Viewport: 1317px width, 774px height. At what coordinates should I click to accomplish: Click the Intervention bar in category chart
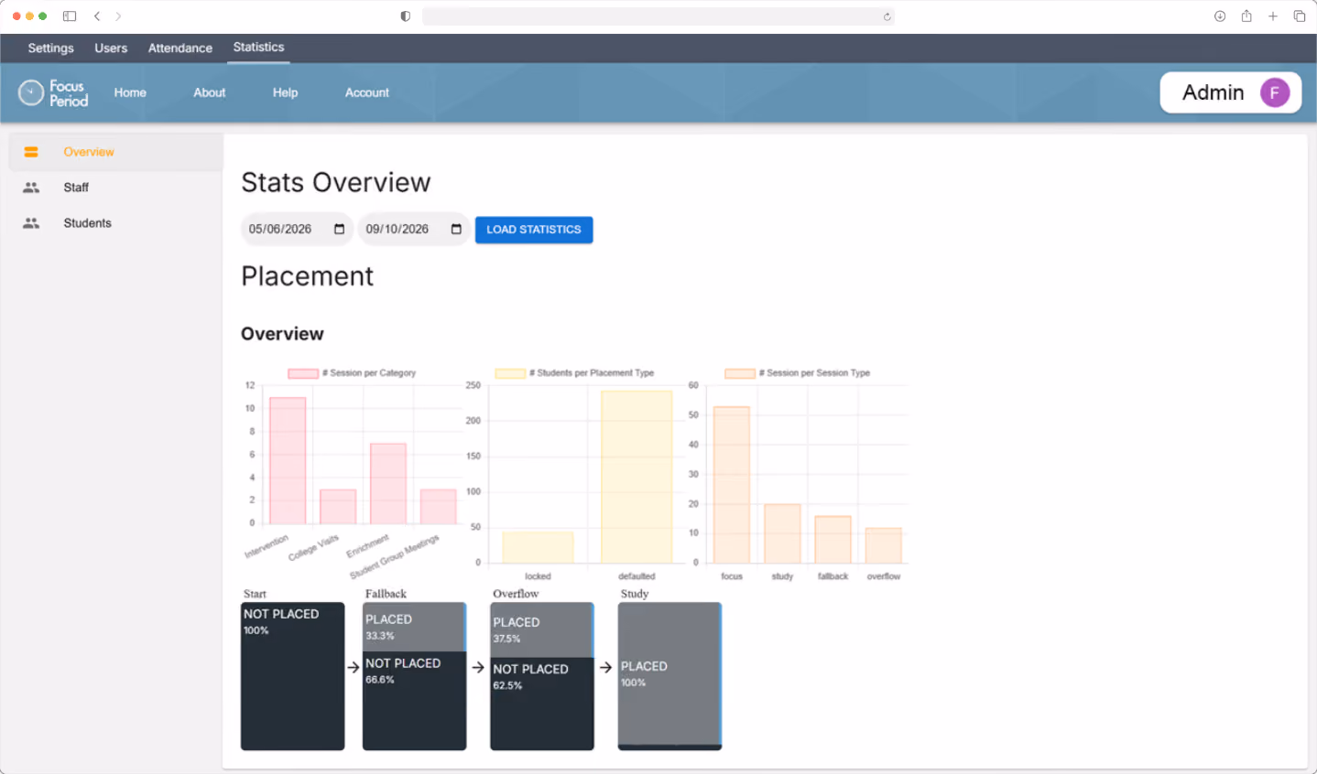pos(288,460)
